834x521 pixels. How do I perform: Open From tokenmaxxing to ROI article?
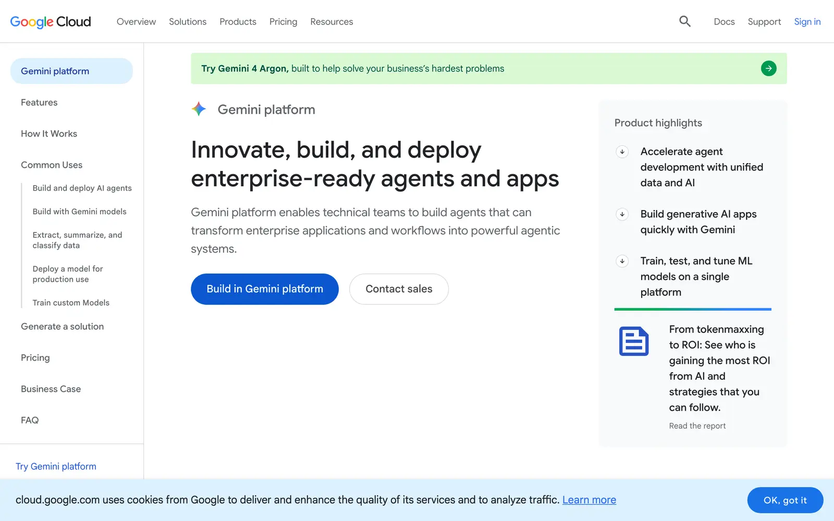719,368
